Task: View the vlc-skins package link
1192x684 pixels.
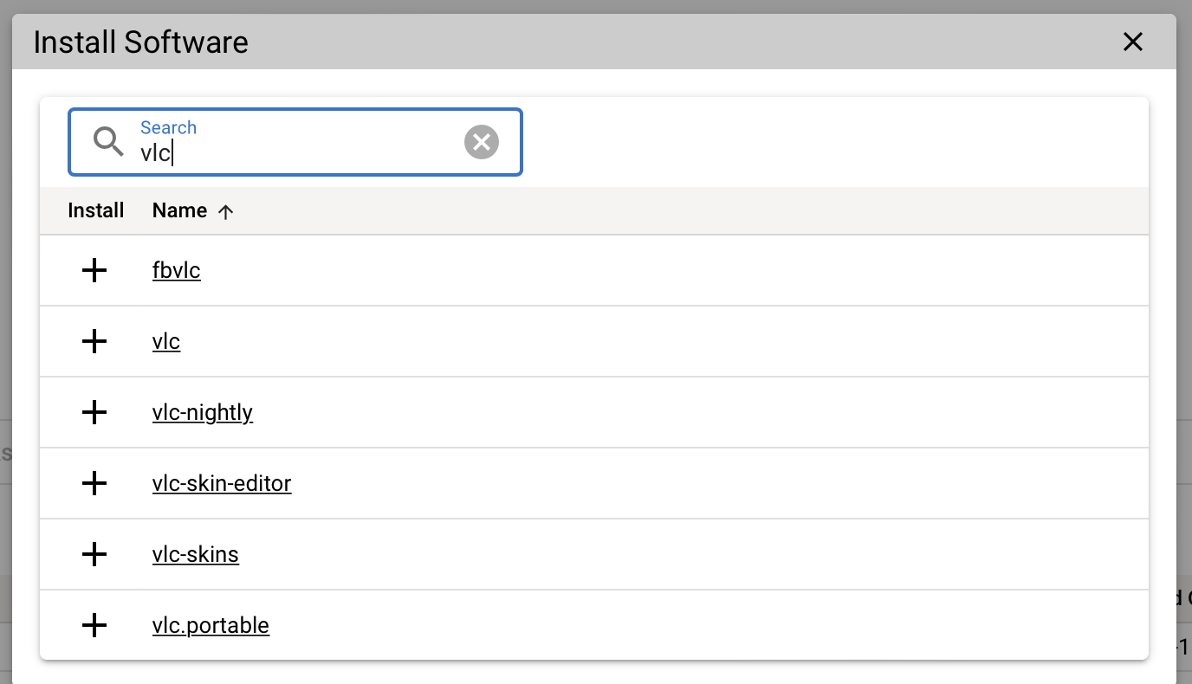Action: (x=196, y=554)
